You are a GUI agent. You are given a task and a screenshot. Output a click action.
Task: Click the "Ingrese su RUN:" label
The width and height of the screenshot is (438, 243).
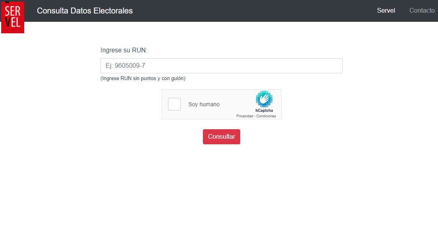click(124, 50)
